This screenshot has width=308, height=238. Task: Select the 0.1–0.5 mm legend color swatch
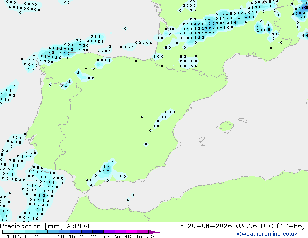click(x=8, y=232)
